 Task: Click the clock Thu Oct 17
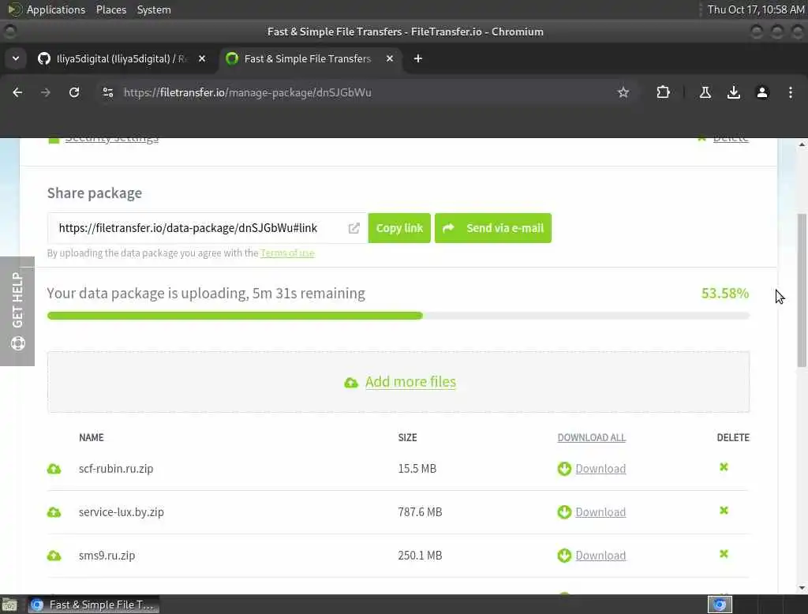(755, 9)
